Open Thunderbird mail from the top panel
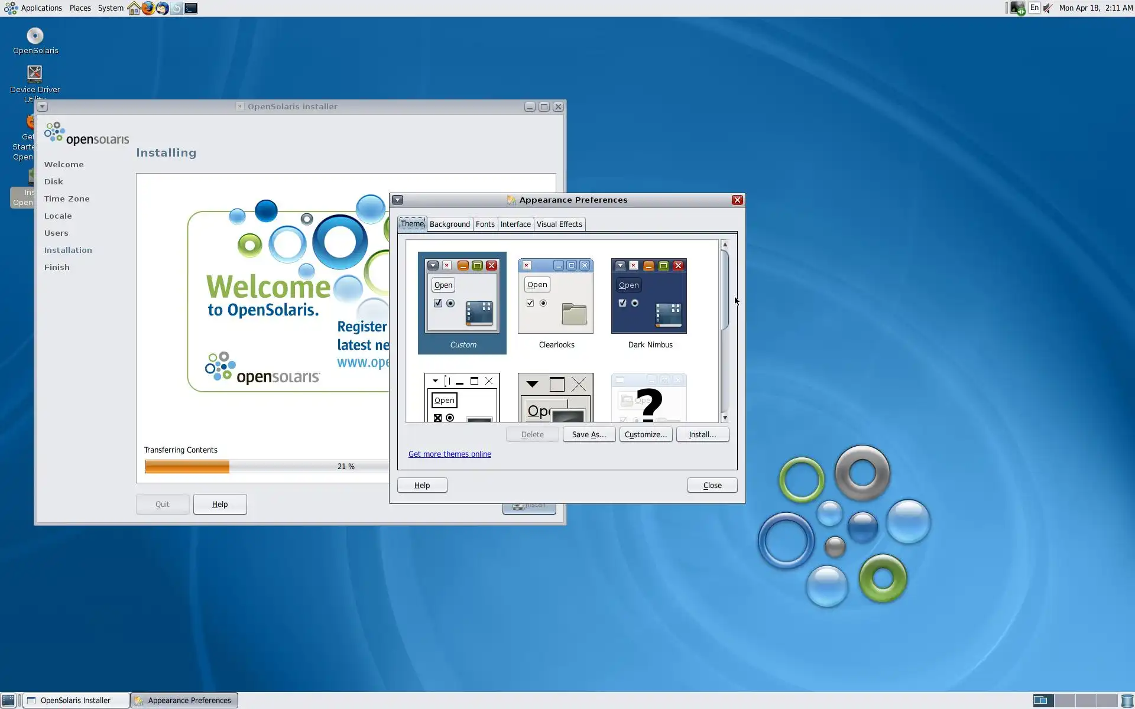Viewport: 1135px width, 709px height. [162, 8]
